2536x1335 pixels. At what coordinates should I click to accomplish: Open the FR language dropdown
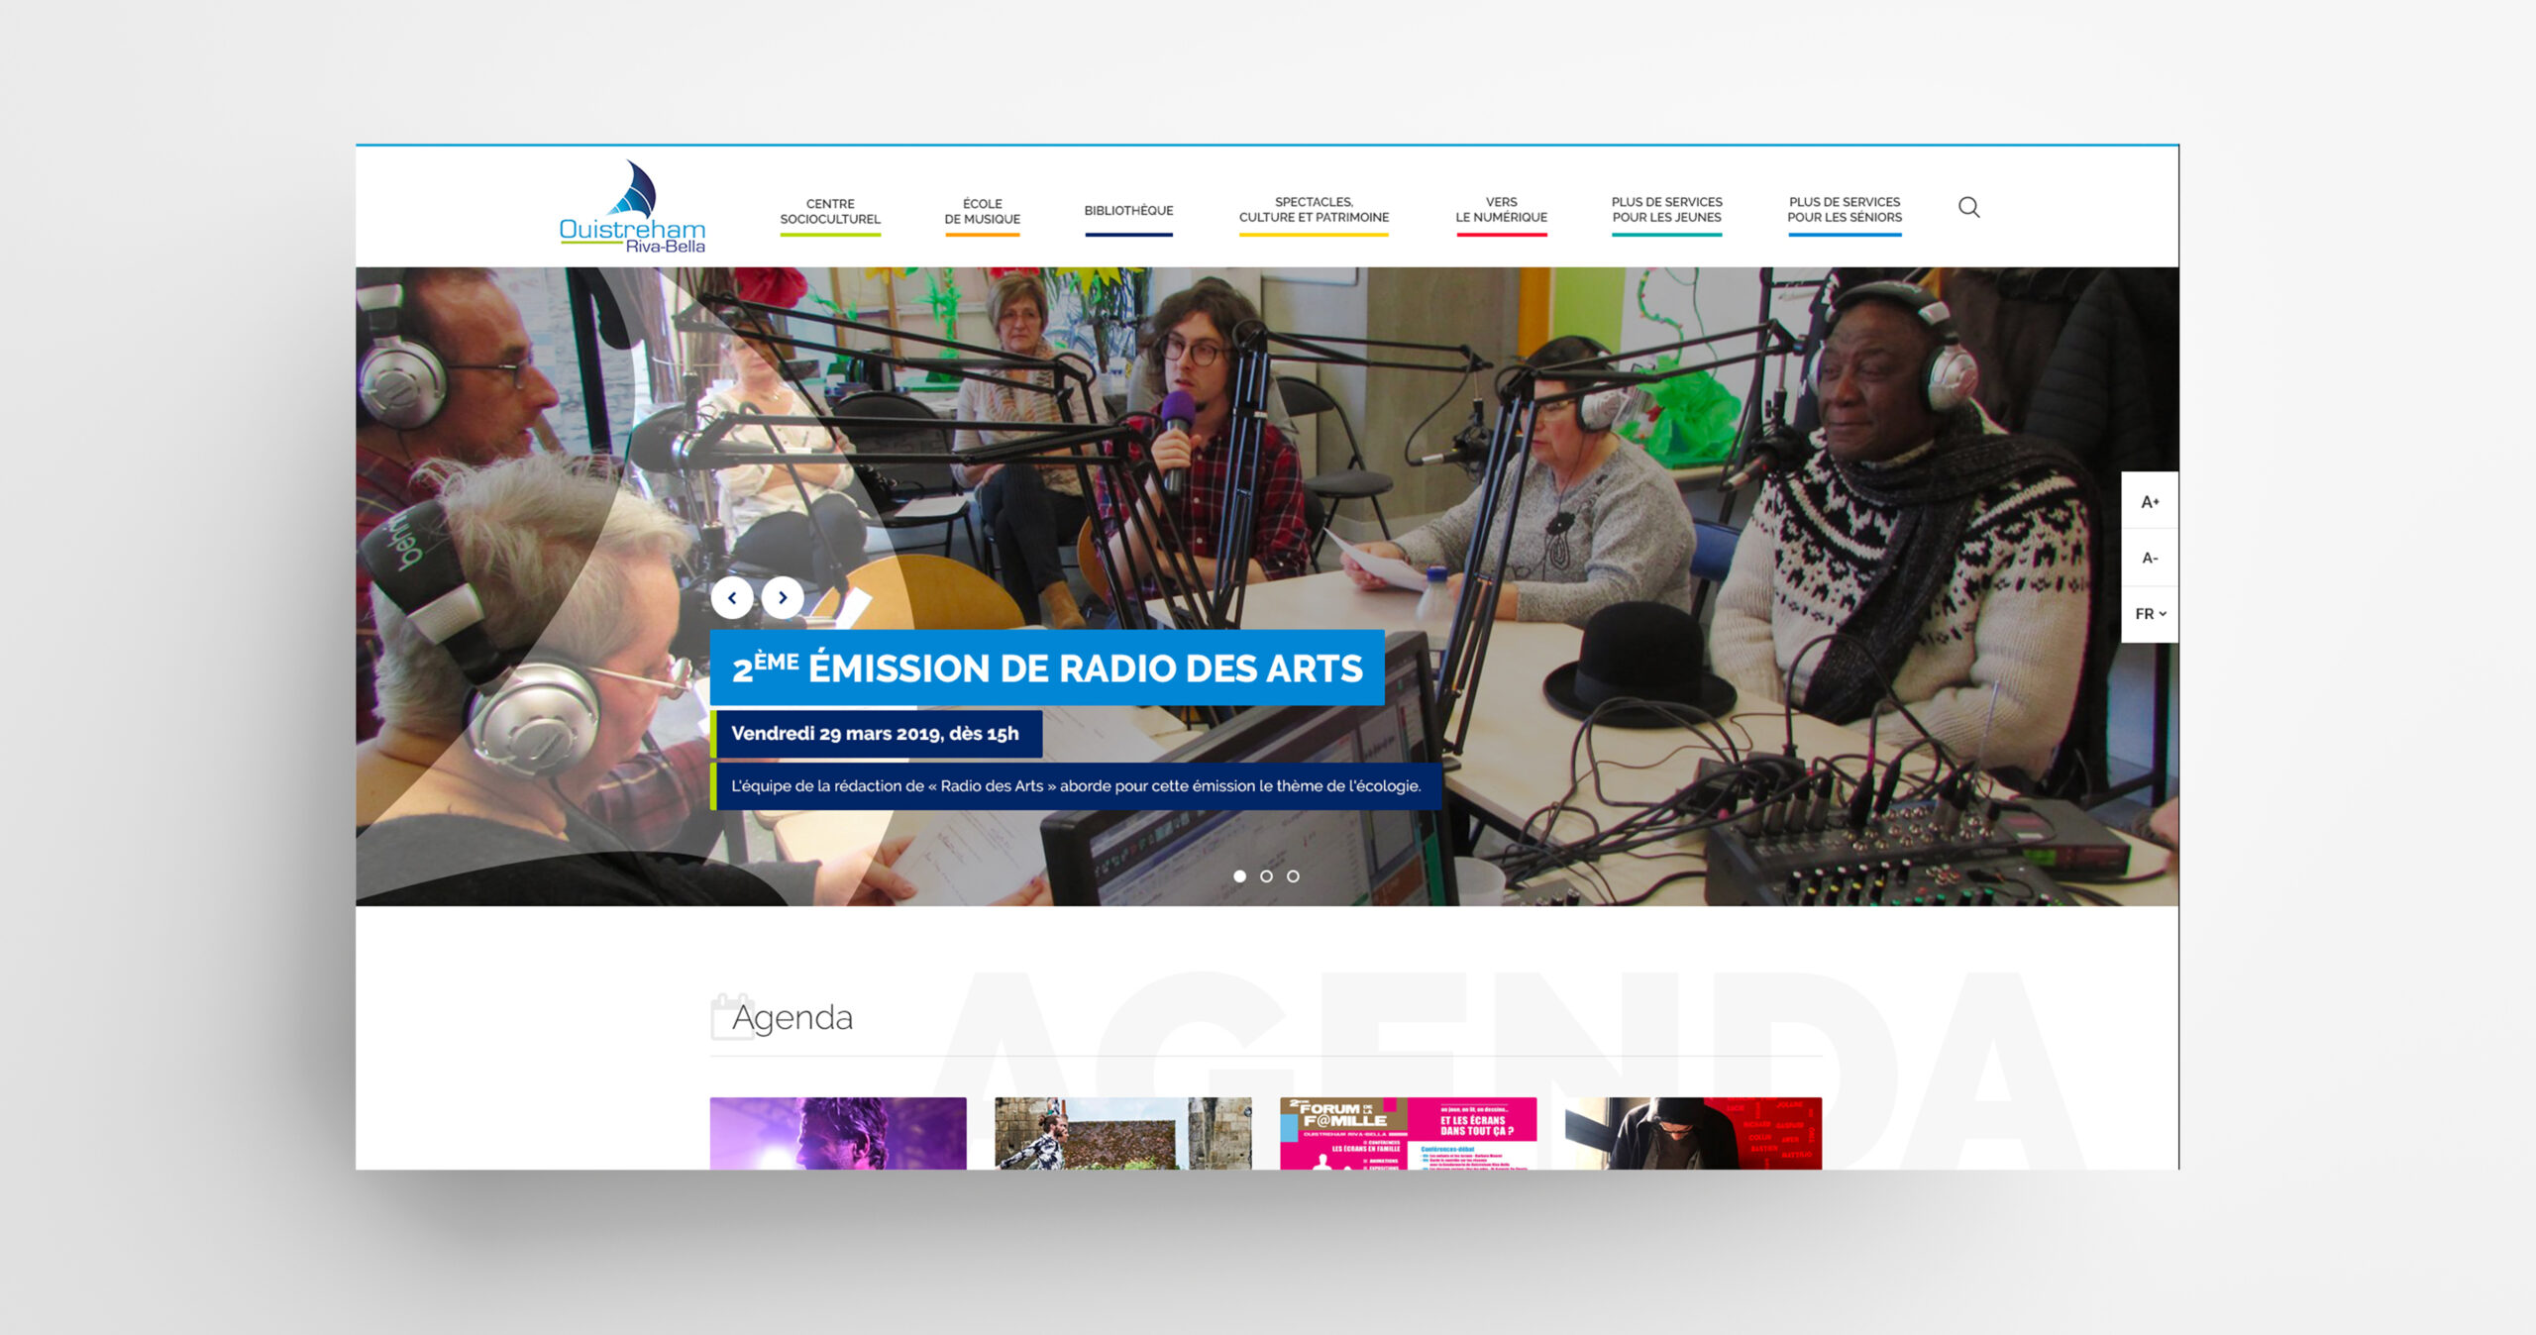click(x=2150, y=614)
